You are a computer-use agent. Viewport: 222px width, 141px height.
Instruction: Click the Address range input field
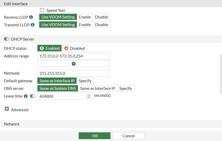tap(74, 56)
